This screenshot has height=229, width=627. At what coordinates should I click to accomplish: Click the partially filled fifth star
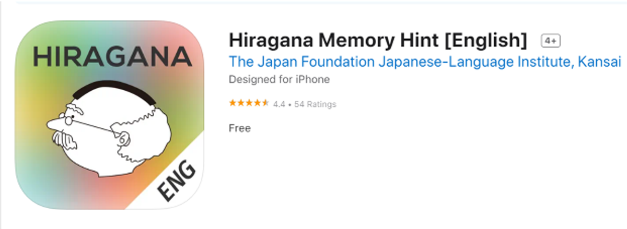265,103
